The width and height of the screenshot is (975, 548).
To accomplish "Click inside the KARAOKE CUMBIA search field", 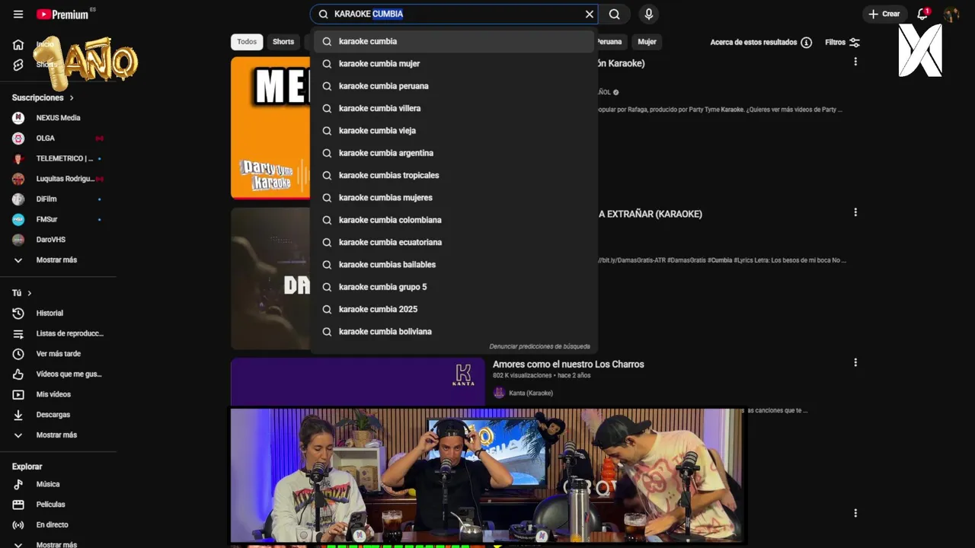I will 455,14.
